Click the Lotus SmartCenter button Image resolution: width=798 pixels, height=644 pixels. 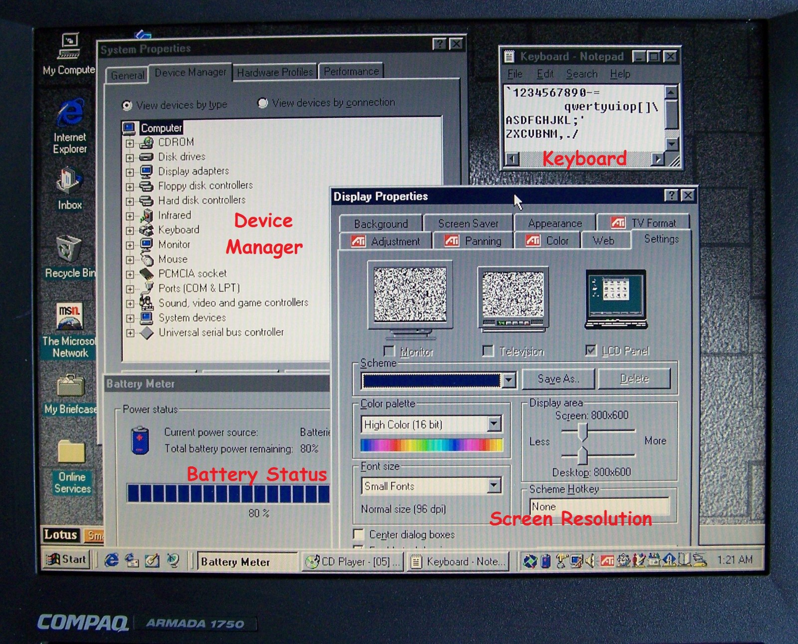point(61,535)
